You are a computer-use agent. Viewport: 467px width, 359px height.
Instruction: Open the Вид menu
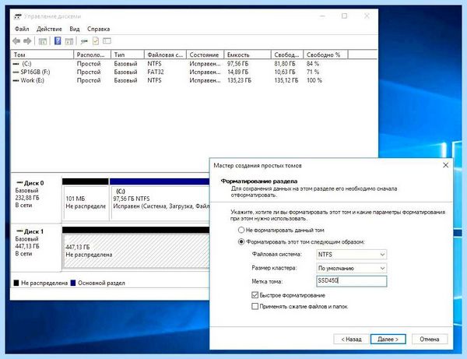[75, 29]
